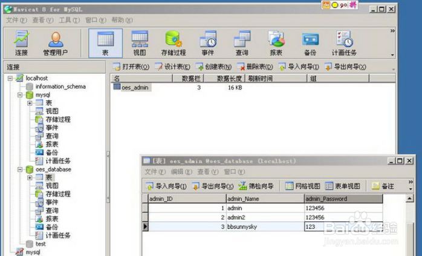Screen dimensions: 422x256
Task: Select 存储过程 under oes_database
Action: pyautogui.click(x=58, y=194)
